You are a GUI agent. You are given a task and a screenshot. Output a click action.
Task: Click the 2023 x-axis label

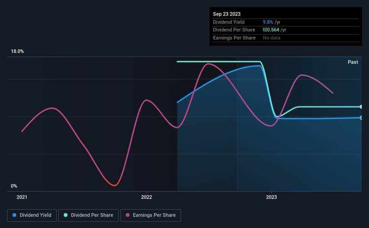click(x=271, y=197)
